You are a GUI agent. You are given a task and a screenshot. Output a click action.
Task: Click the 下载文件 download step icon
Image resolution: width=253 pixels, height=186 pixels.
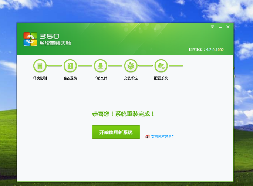101,66
